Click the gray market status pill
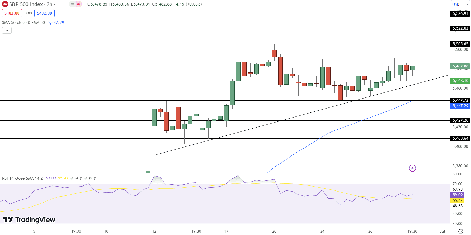The width and height of the screenshot is (471, 235). click(72, 4)
